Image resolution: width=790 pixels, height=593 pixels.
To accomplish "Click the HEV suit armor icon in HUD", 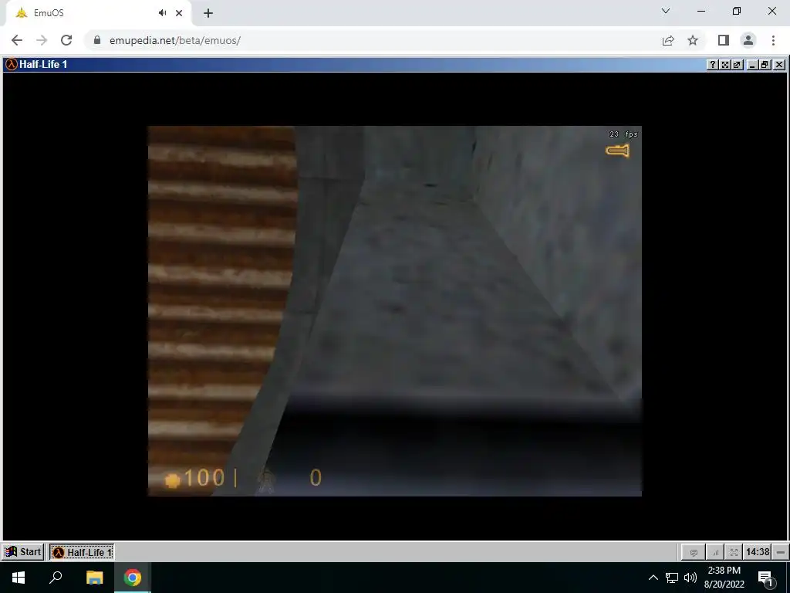I will click(x=266, y=479).
